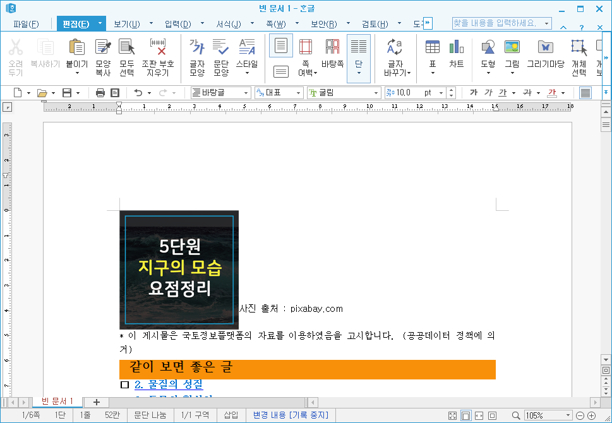Click Select All (모두 선택) icon
The width and height of the screenshot is (612, 423).
tap(127, 57)
